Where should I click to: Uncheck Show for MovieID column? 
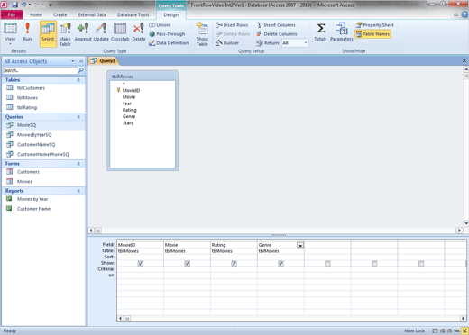(x=141, y=263)
